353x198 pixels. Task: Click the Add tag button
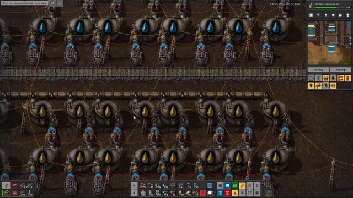[x=318, y=70]
